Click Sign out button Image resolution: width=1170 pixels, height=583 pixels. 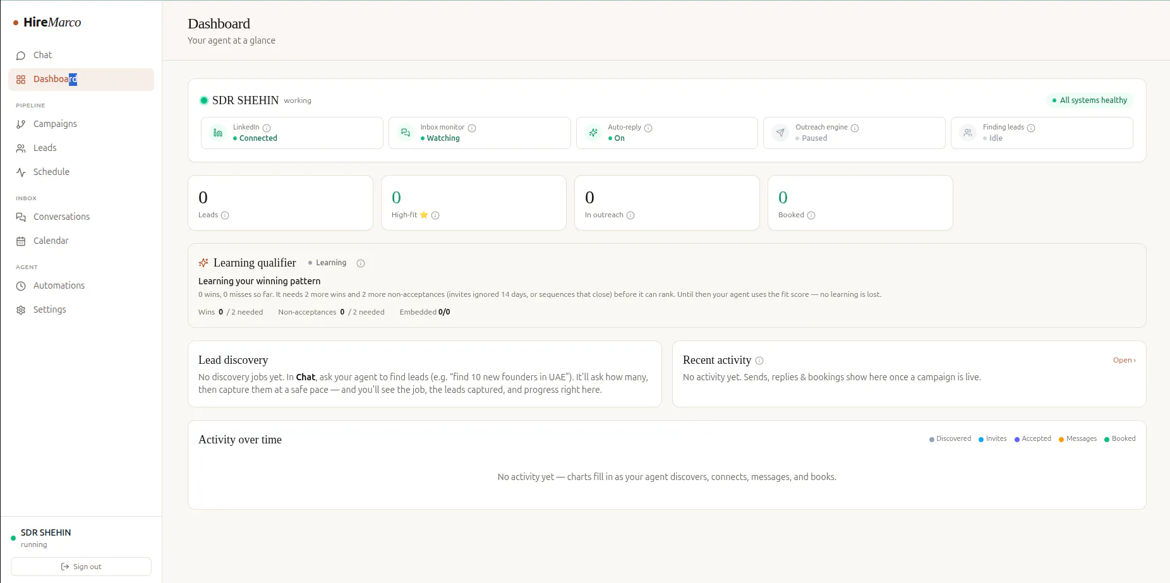(81, 567)
